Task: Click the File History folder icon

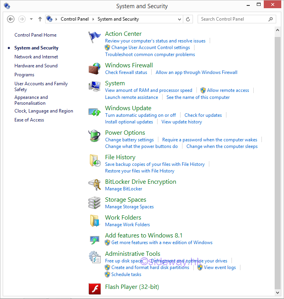Action: pyautogui.click(x=95, y=160)
